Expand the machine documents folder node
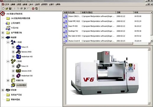The image size is (153, 107). (8, 80)
